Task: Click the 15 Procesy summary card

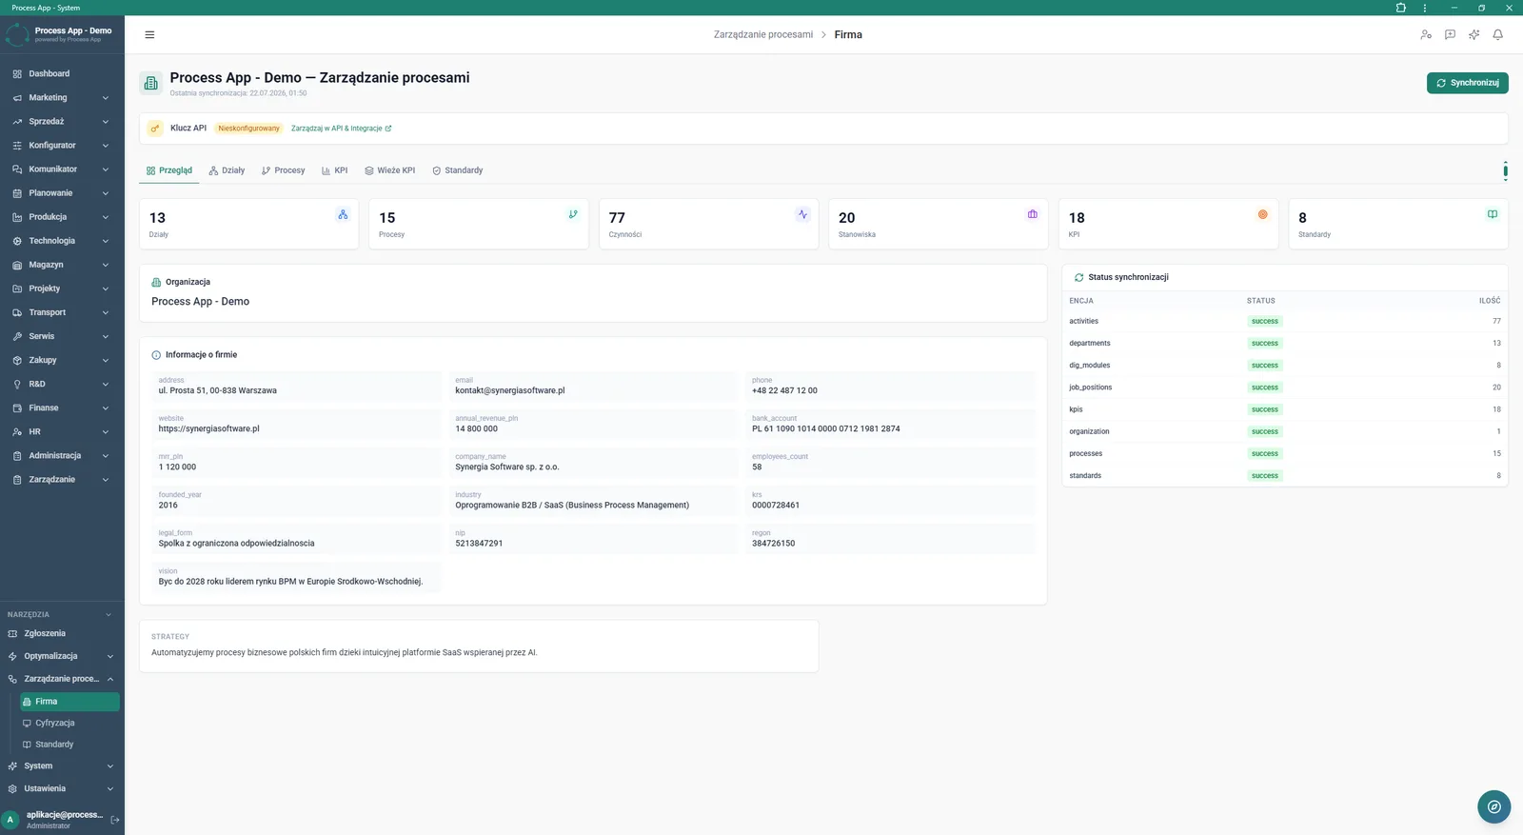Action: [x=479, y=224]
